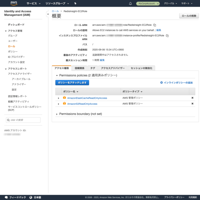Open ユーザー in the sidebar
The image size is (200, 200).
[12, 41]
